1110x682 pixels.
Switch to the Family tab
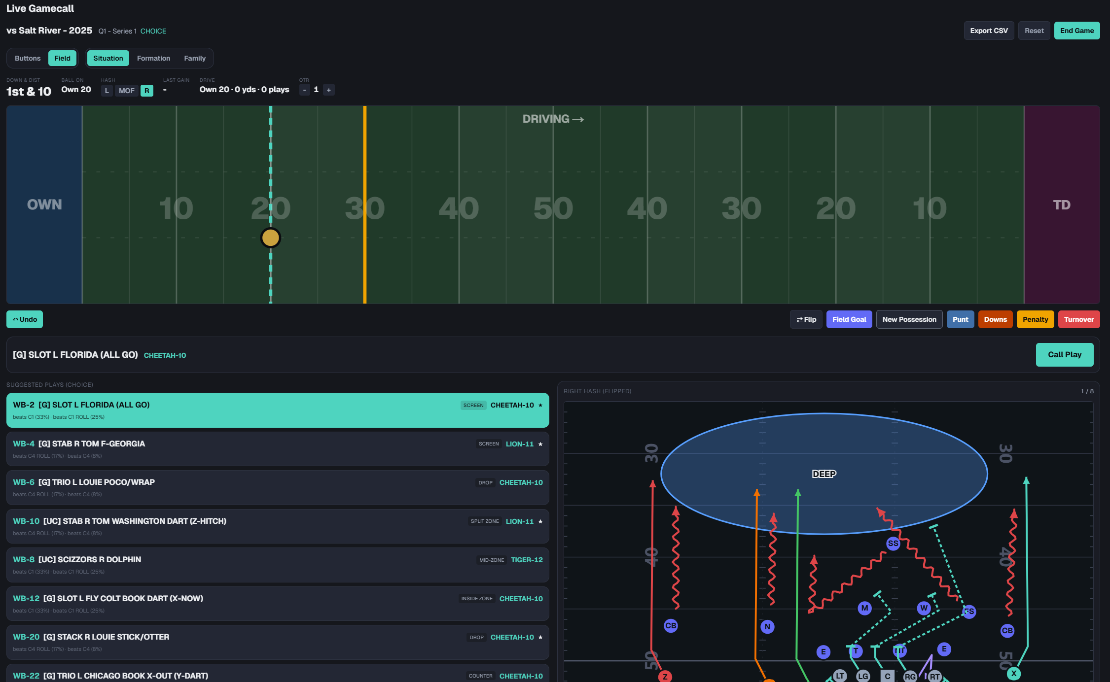coord(195,58)
